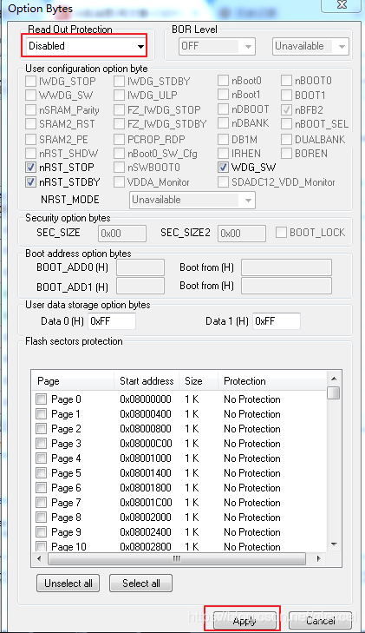Click the Data 0 (H) input field
The image size is (365, 633).
(x=112, y=321)
